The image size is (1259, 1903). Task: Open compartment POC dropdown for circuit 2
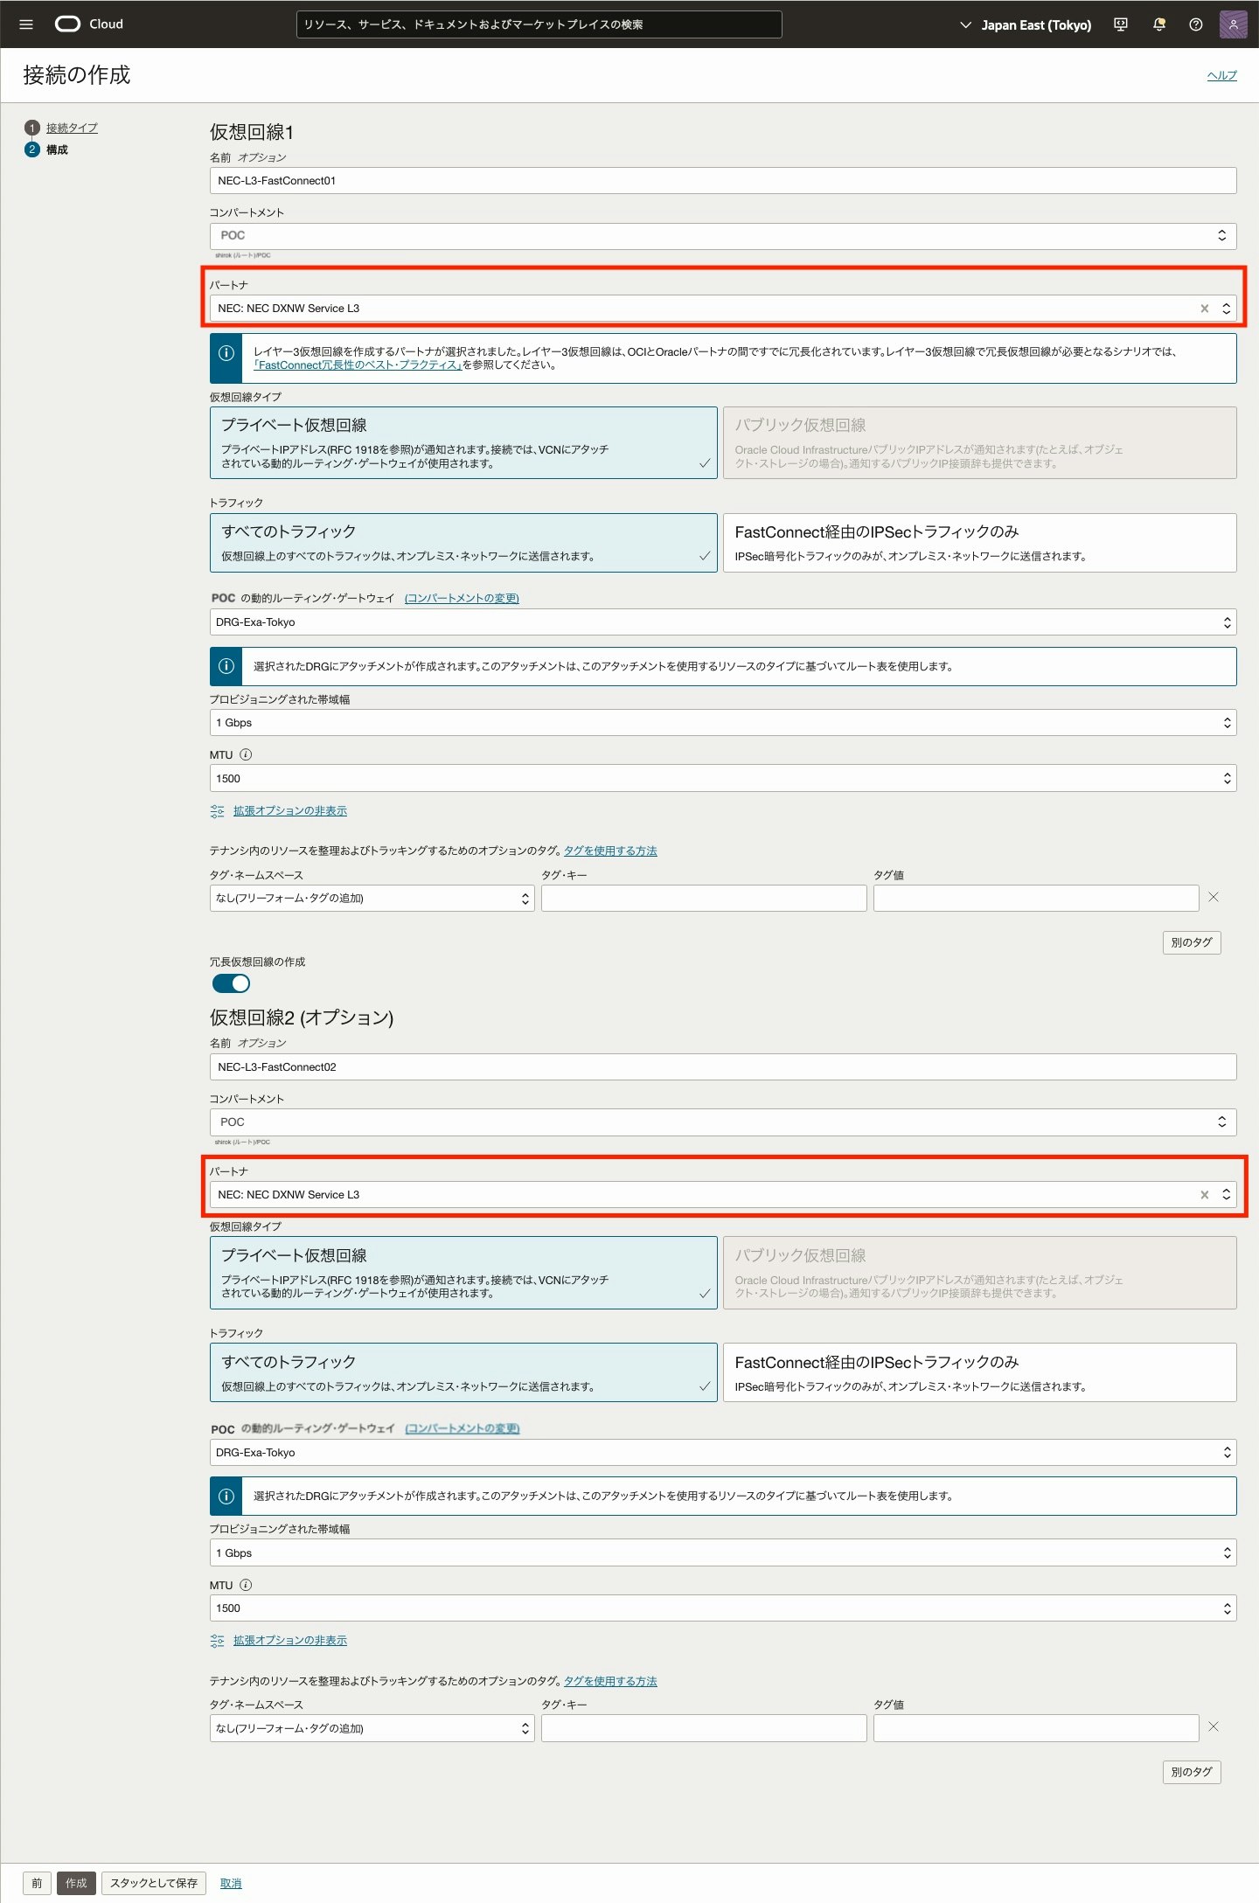pos(723,1122)
